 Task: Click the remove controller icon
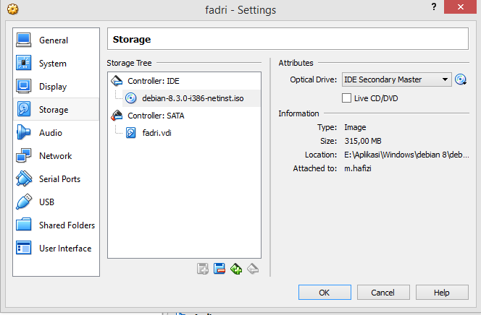219,269
